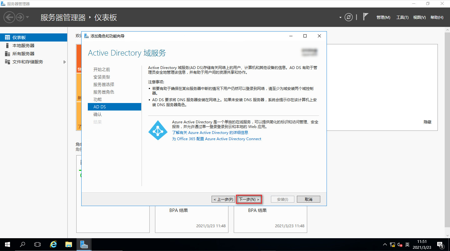Click the 取消 button
The height and width of the screenshot is (251, 450).
click(x=308, y=199)
